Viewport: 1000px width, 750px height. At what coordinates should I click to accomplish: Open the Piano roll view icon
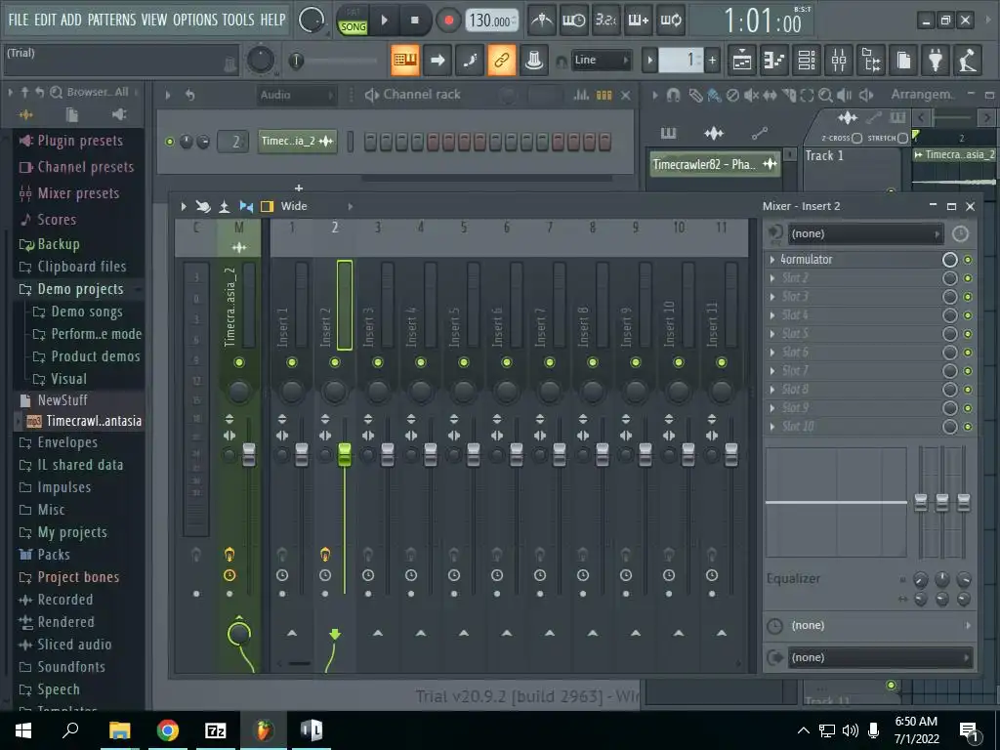tap(774, 61)
